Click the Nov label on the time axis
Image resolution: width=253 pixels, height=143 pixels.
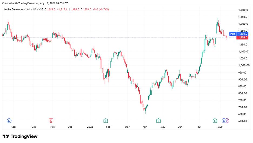point(53,127)
